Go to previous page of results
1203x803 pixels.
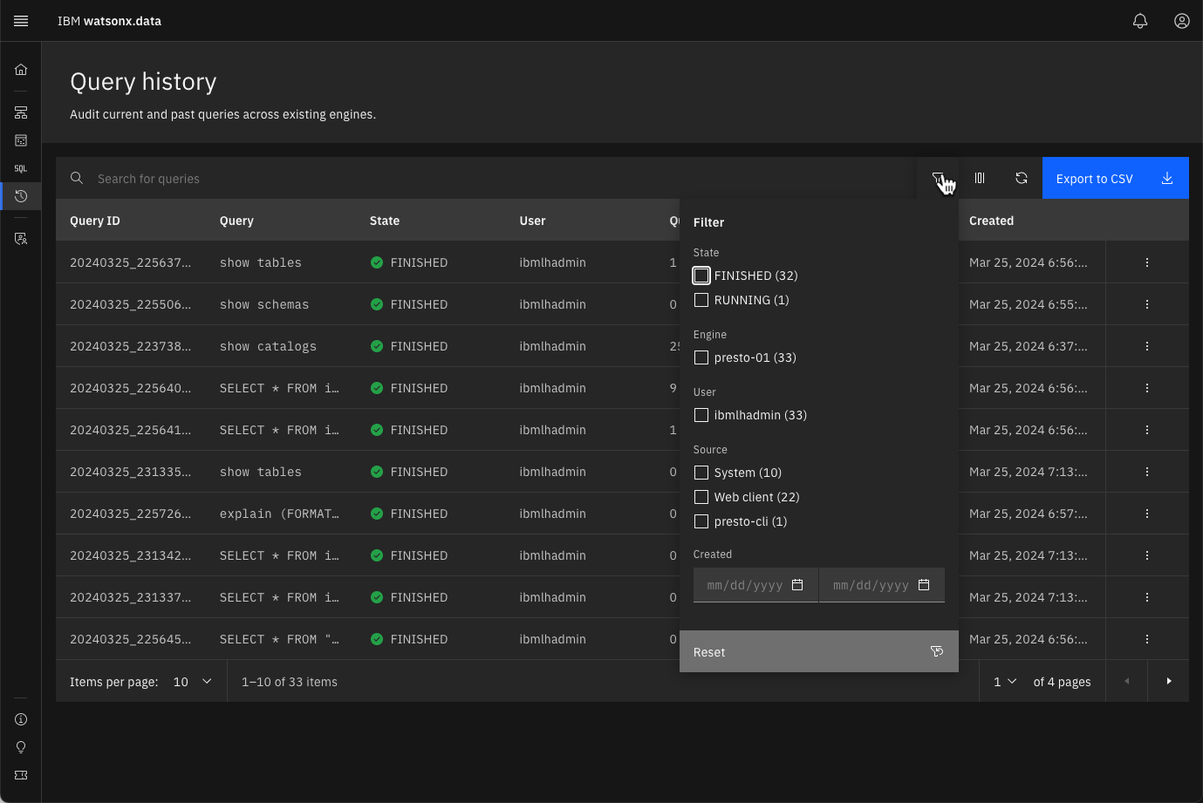1127,681
